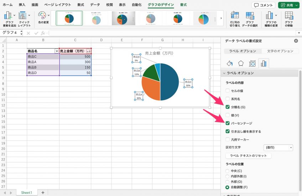Click the ラベル テキストのリセット button
302x196 pixels.
[x=248, y=156]
